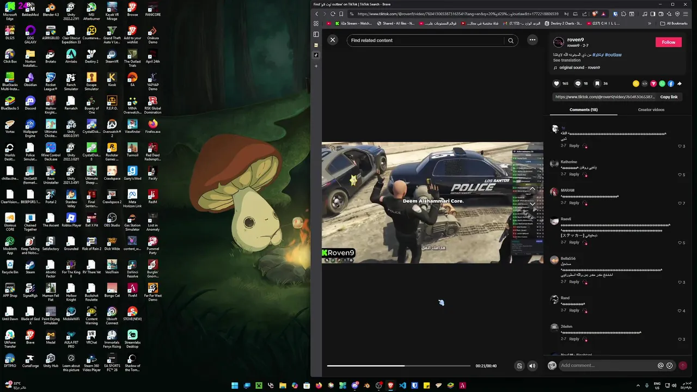Reload the page in Brave

pyautogui.click(x=333, y=14)
